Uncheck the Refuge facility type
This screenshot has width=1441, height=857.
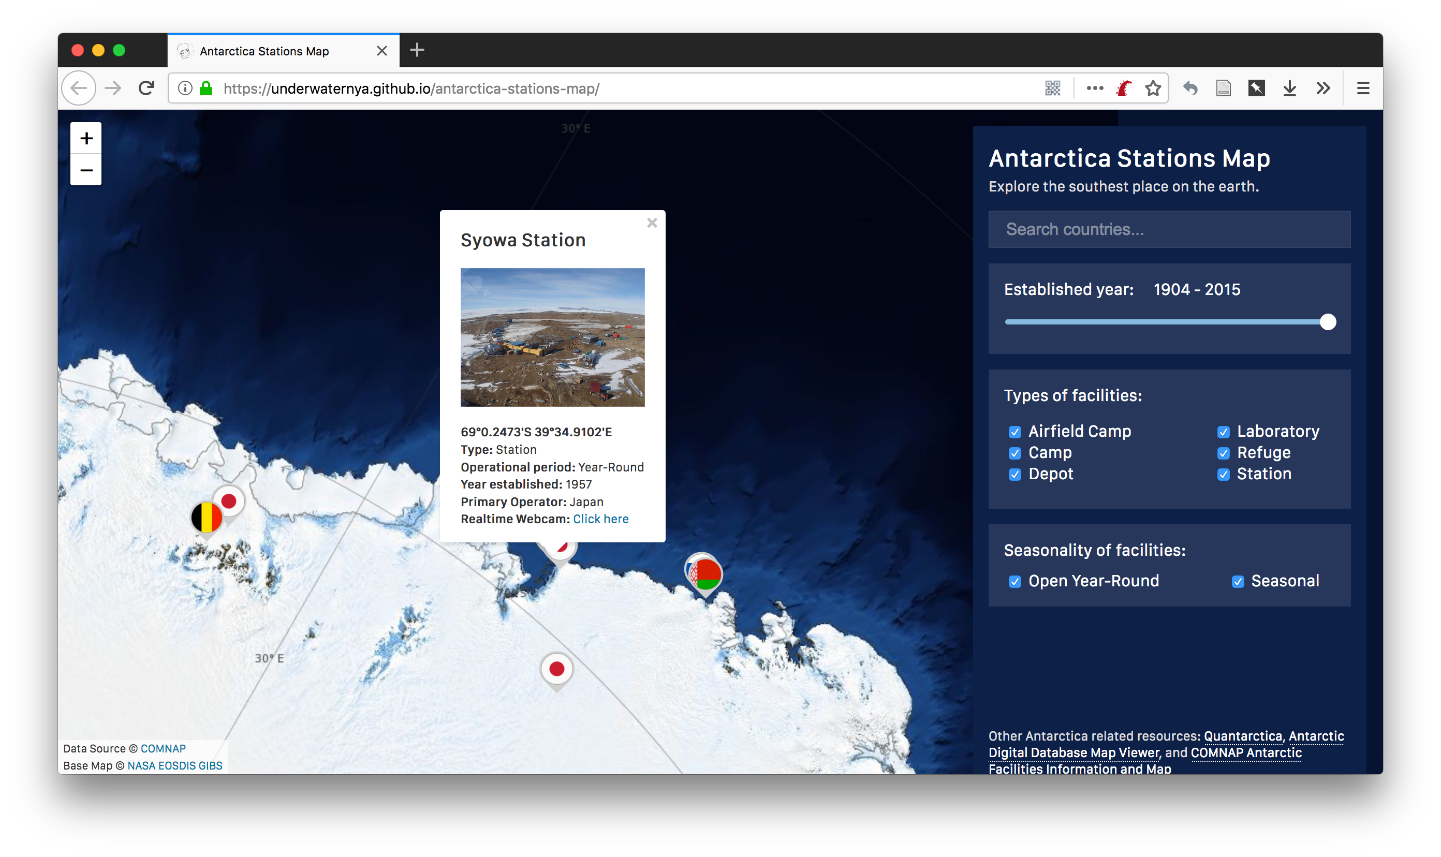[1224, 453]
